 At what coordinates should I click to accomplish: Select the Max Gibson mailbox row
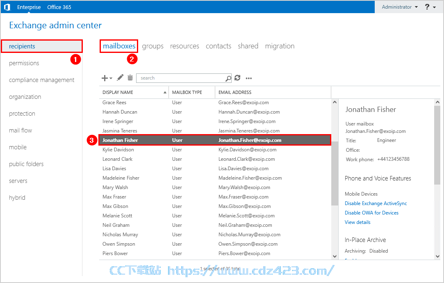pyautogui.click(x=215, y=206)
